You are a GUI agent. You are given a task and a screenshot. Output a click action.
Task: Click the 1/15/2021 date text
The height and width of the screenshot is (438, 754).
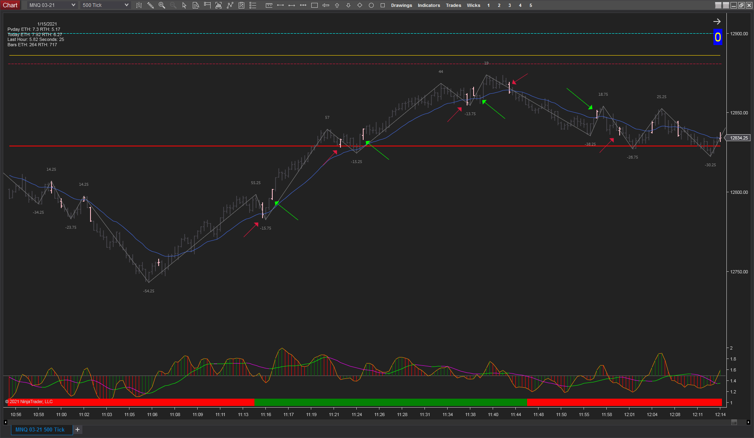tap(47, 24)
